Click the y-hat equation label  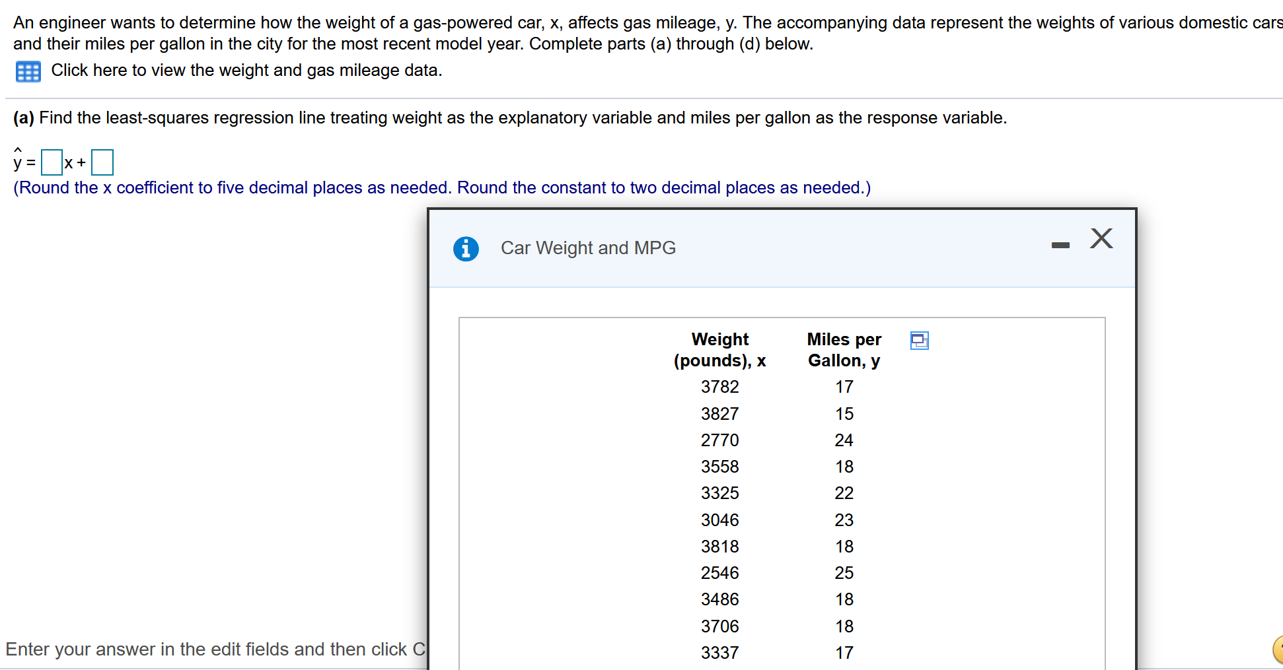(20, 160)
